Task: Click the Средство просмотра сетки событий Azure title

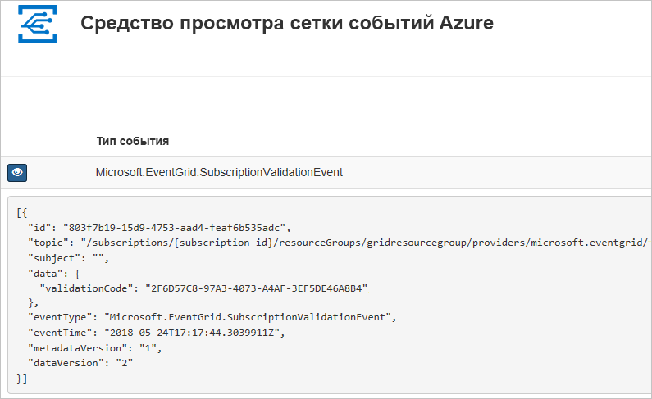Action: click(x=287, y=23)
